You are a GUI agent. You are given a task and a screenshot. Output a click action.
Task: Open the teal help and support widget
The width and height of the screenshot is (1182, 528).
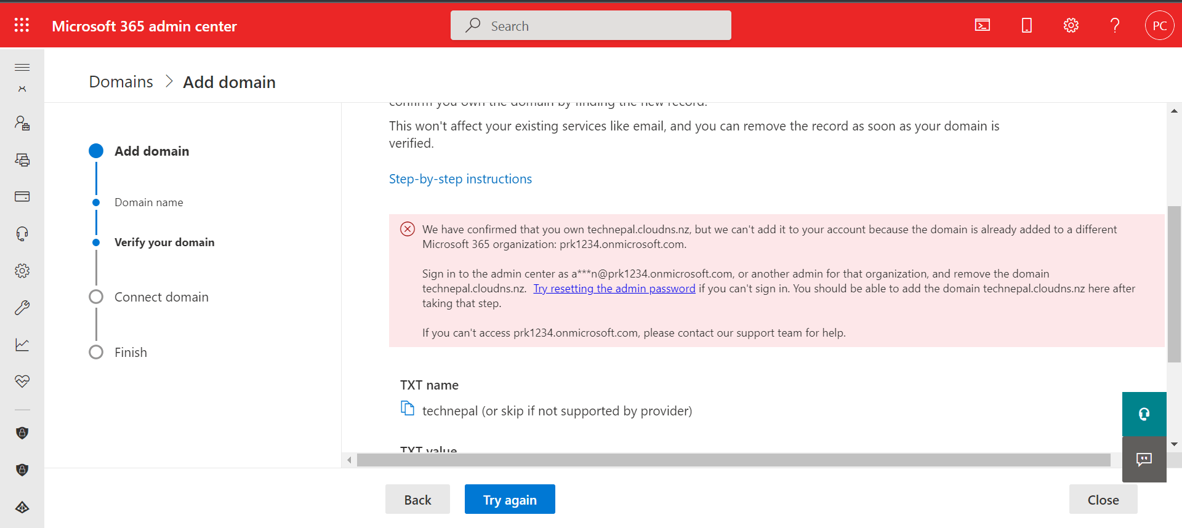[1144, 414]
